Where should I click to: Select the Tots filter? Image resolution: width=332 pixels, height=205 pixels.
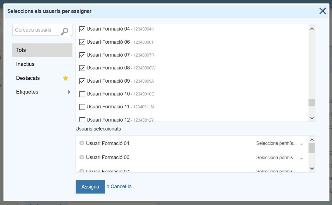[42, 50]
